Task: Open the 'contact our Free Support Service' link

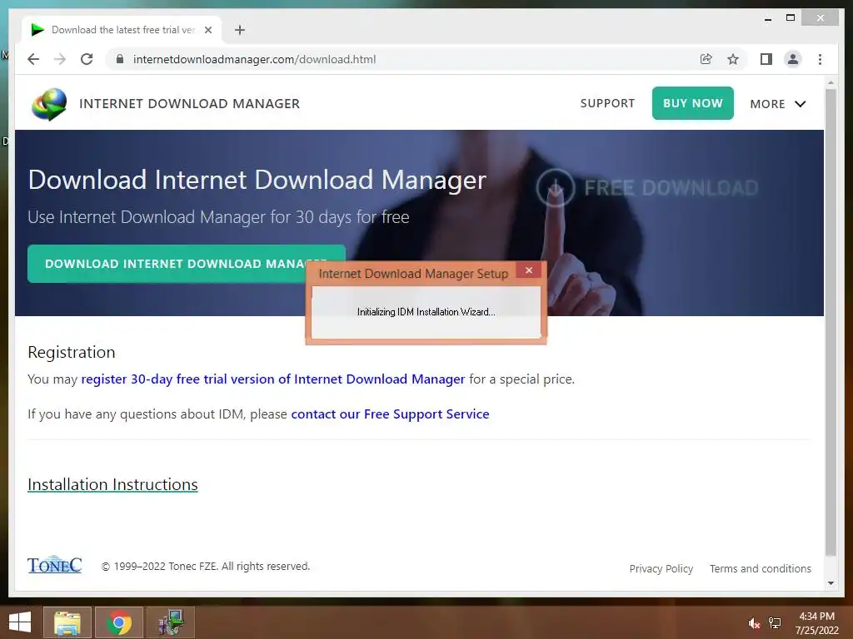Action: (390, 414)
